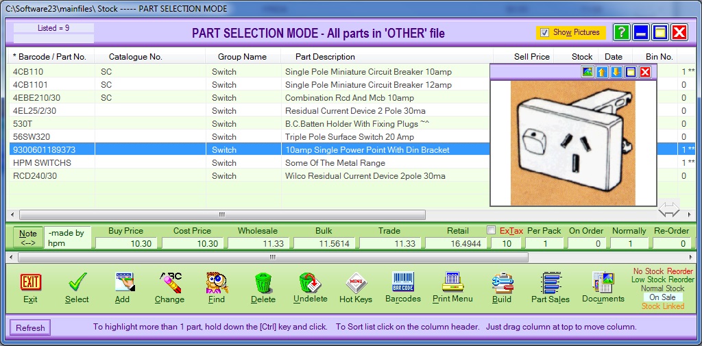Click the Trade price field
The image size is (702, 346).
(x=389, y=243)
